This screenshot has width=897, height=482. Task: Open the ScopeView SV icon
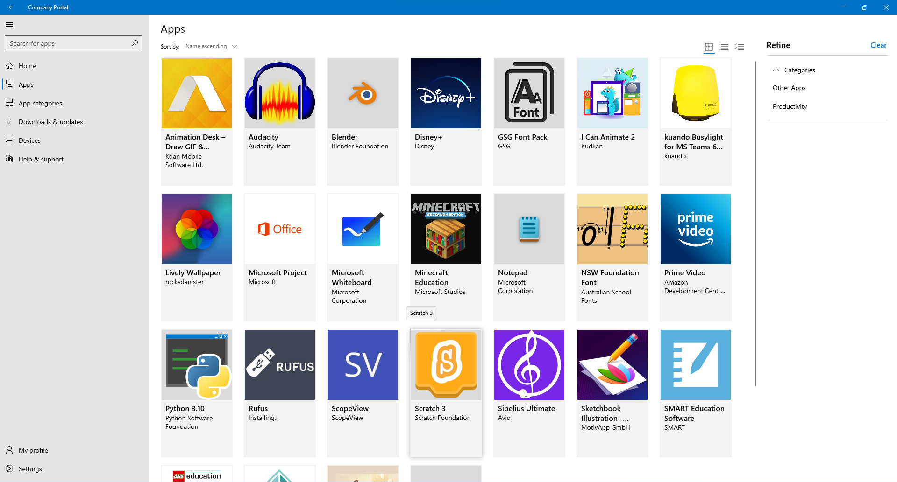pyautogui.click(x=363, y=365)
